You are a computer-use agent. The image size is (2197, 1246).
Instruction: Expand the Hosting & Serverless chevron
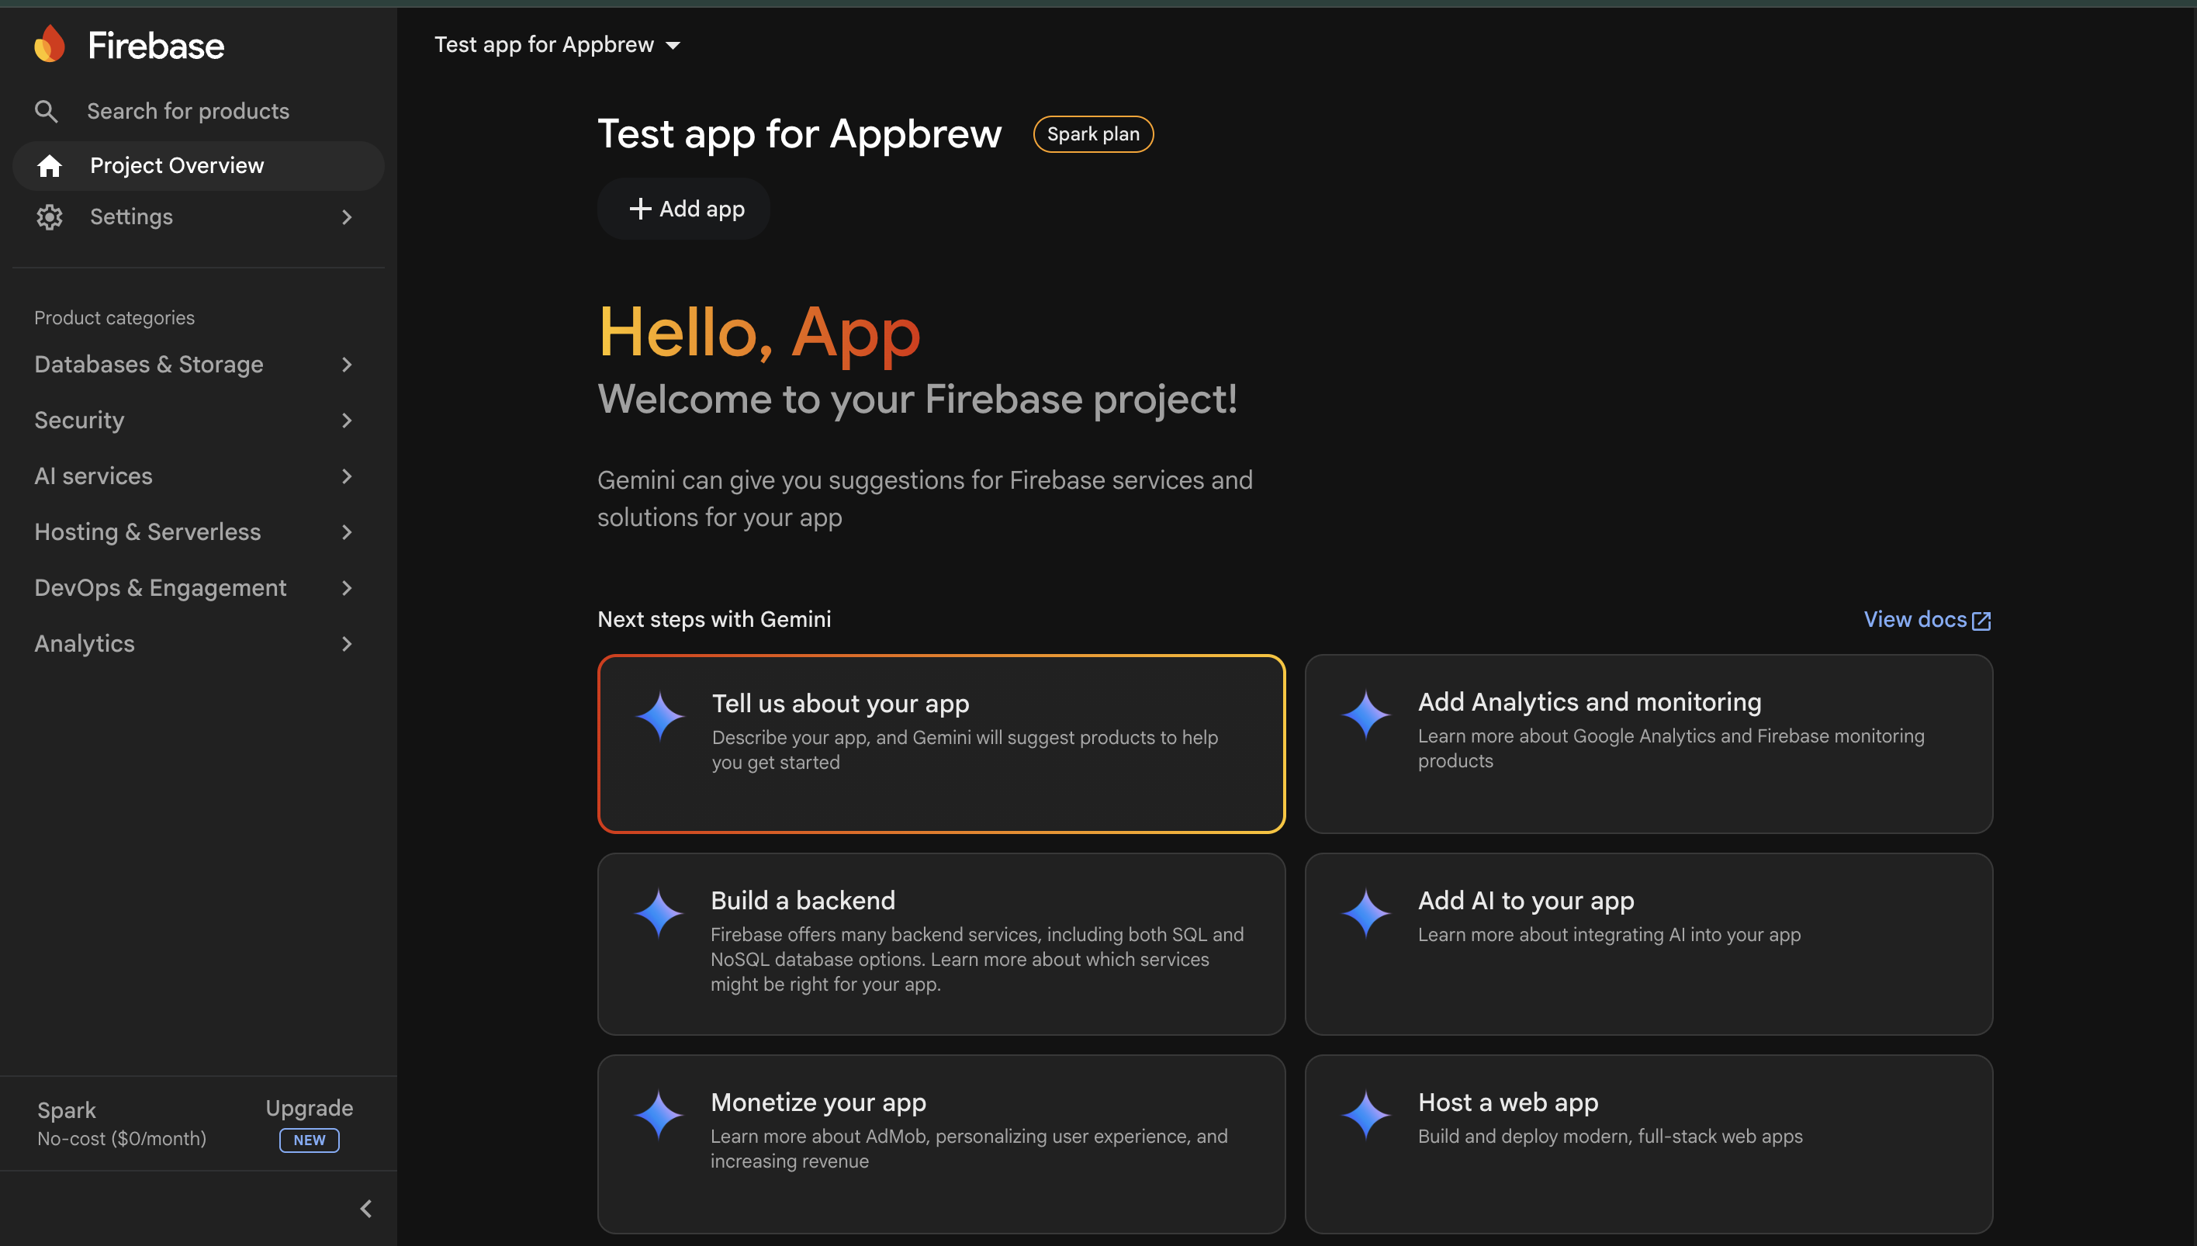(347, 532)
